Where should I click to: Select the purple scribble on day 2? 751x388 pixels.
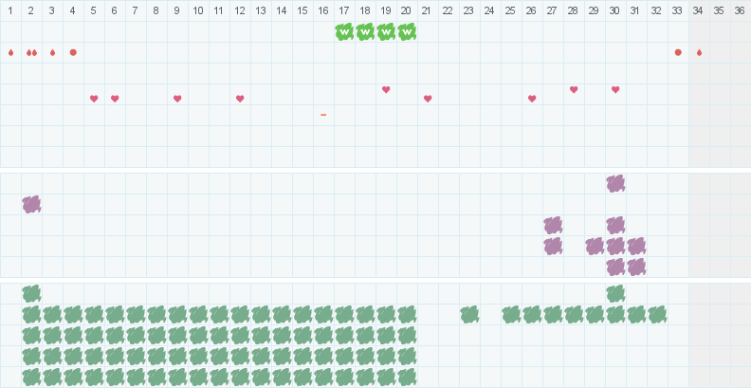click(31, 204)
